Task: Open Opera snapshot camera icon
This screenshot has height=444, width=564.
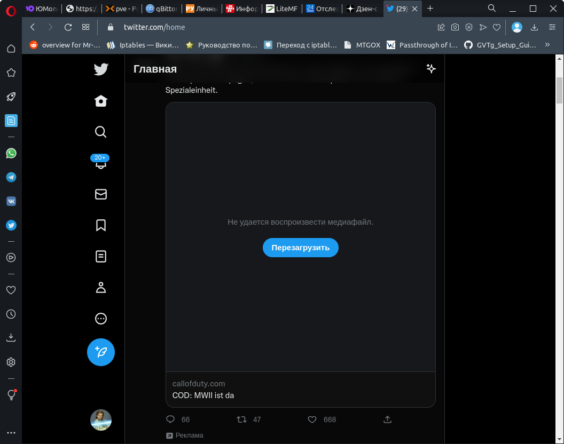Action: click(455, 27)
